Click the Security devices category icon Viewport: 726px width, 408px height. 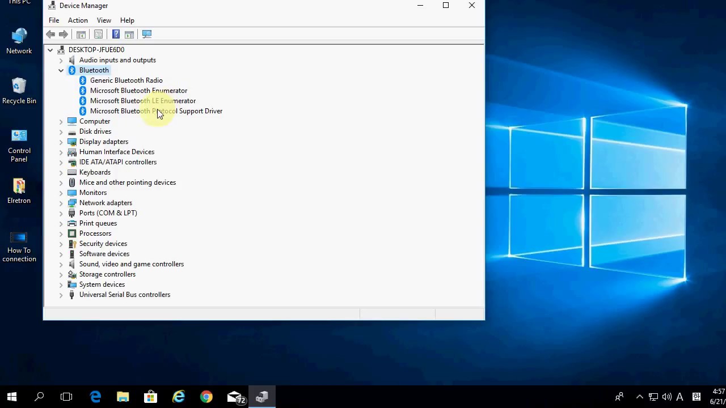[x=72, y=244]
